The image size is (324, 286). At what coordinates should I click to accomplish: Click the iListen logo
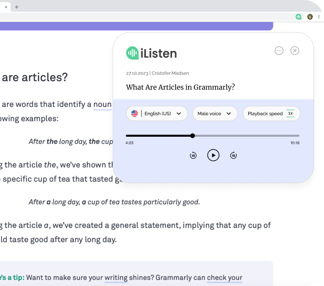(x=151, y=53)
